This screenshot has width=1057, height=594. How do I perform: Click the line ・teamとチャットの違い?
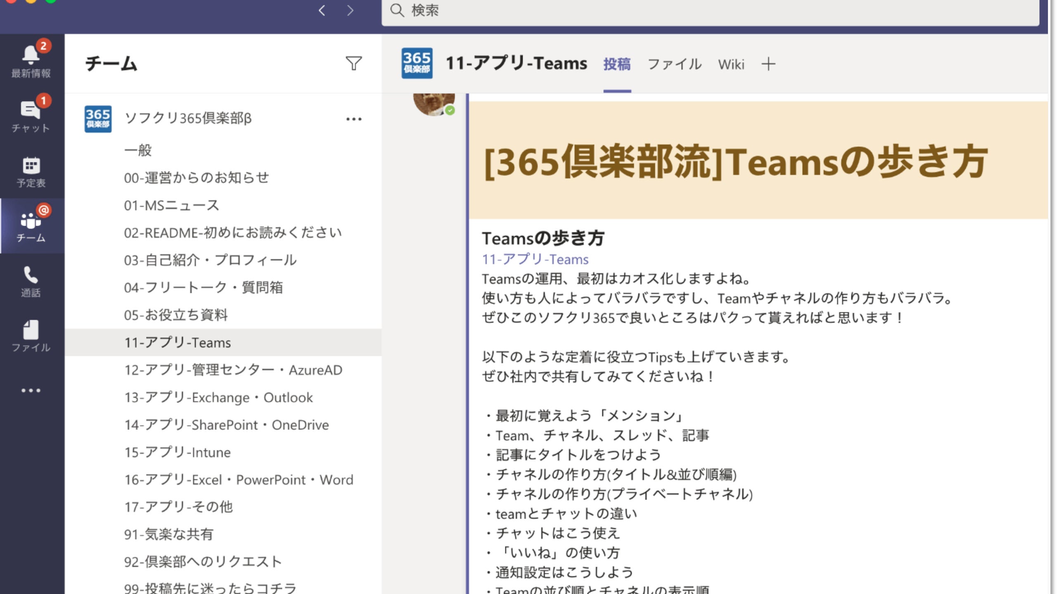pyautogui.click(x=561, y=514)
